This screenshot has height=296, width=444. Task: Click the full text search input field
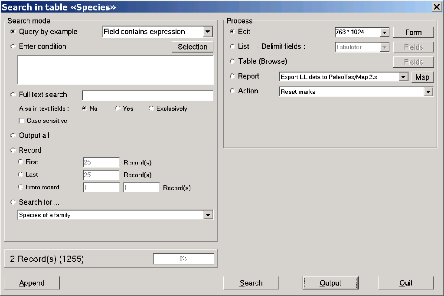[x=147, y=95]
